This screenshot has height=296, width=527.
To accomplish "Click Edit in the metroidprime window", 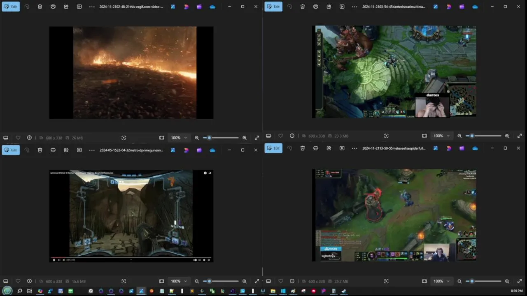I will [11, 150].
